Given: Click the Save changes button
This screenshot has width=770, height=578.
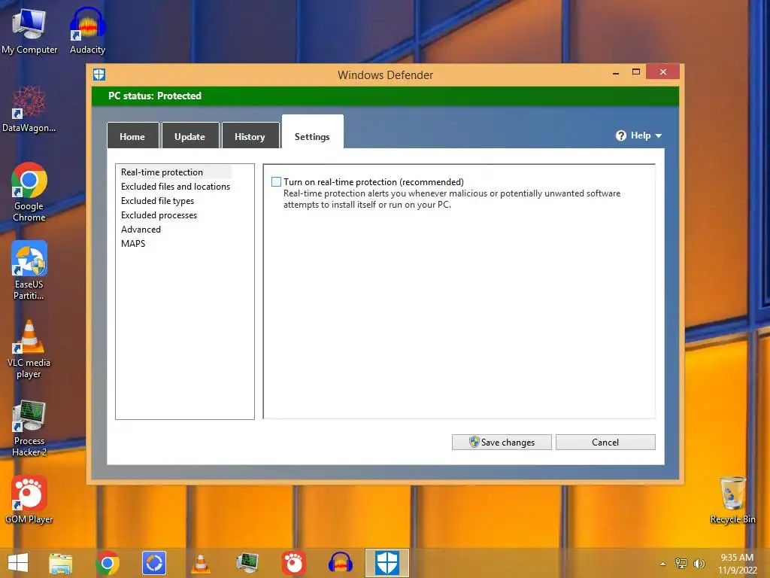Looking at the screenshot, I should (x=502, y=442).
